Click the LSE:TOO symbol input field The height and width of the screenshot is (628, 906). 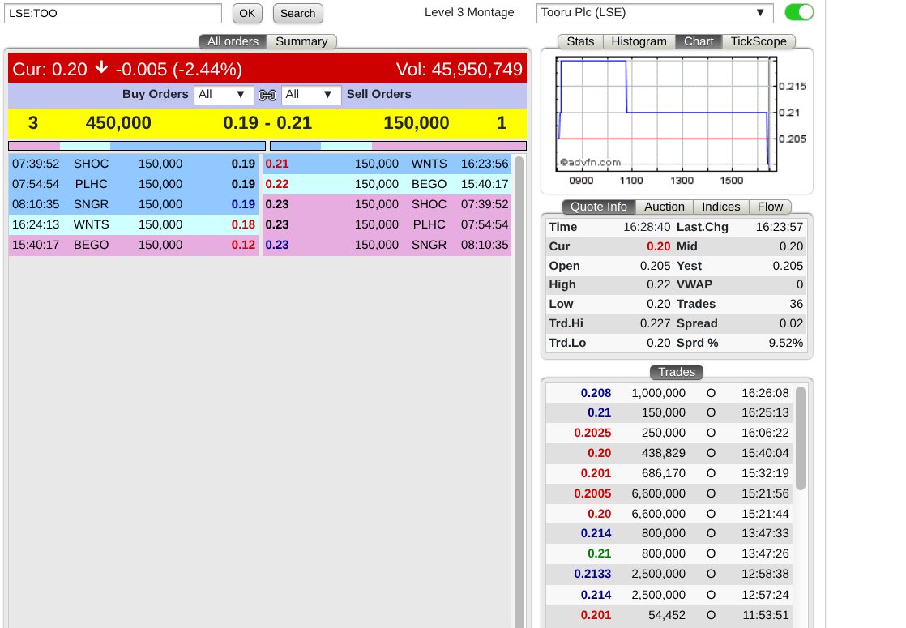(x=113, y=13)
